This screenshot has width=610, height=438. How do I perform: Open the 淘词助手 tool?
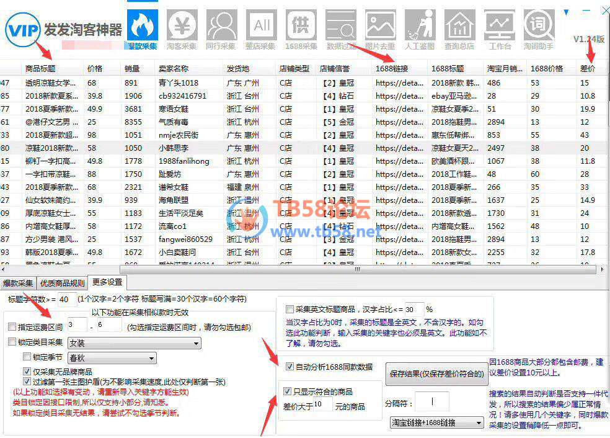coord(539,30)
